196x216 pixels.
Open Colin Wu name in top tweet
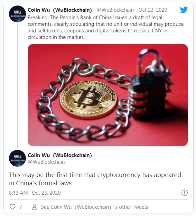click(60, 10)
